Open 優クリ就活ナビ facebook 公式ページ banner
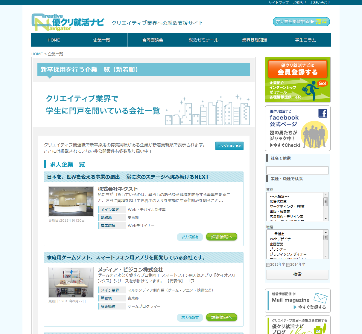 tap(298, 128)
